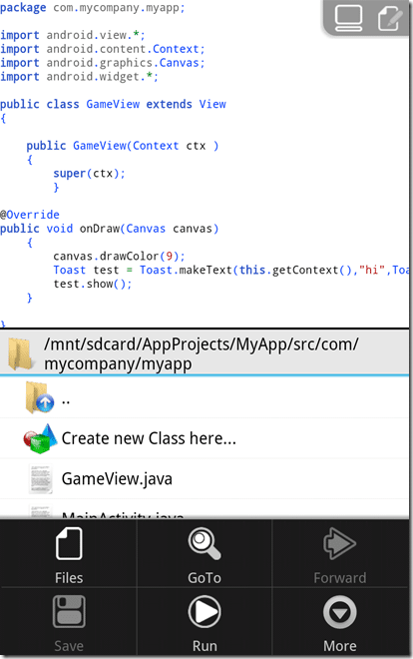
Task: Click the GameView.java document icon
Action: tap(40, 478)
